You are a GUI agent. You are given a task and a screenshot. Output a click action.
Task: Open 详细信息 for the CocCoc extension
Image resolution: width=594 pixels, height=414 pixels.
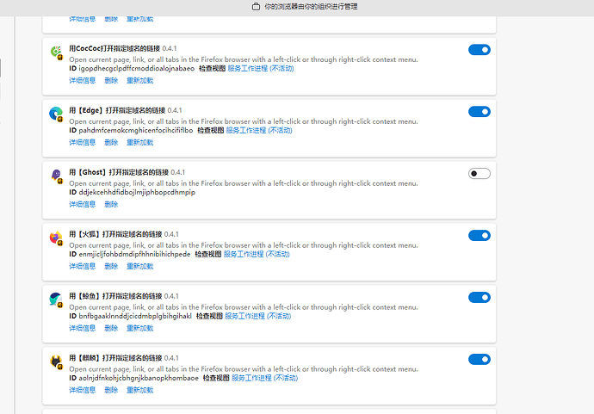(x=82, y=80)
